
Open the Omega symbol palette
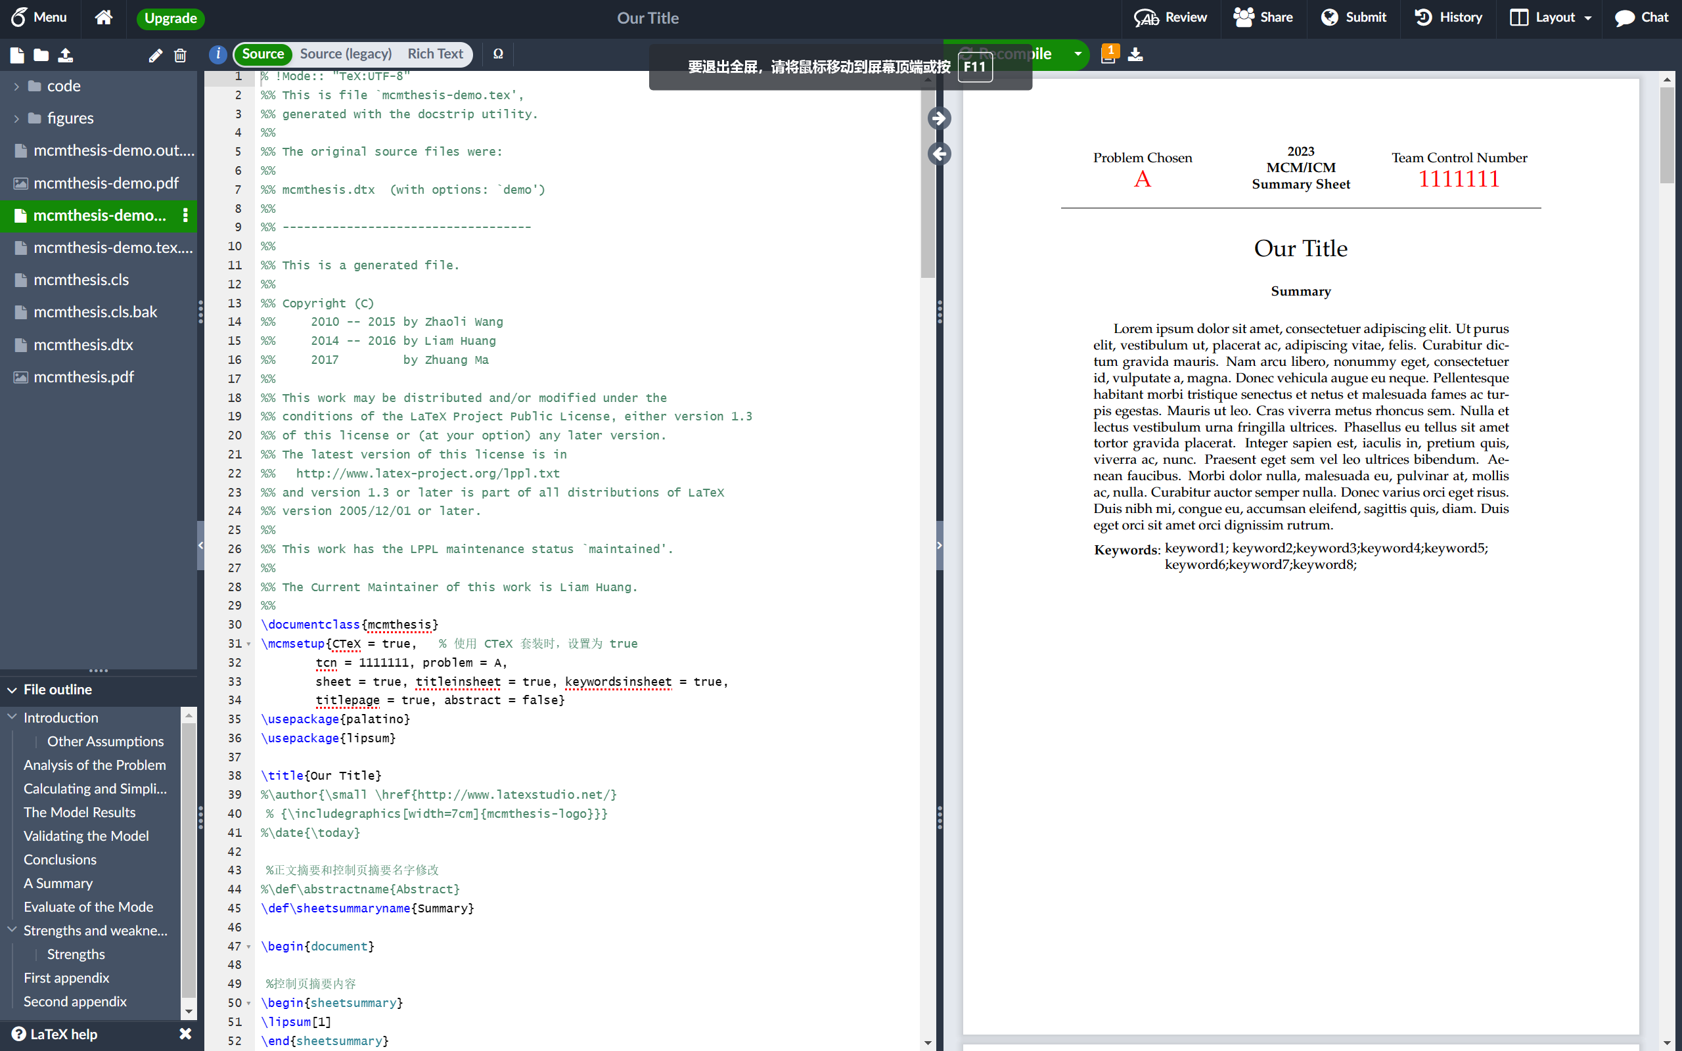coord(497,53)
